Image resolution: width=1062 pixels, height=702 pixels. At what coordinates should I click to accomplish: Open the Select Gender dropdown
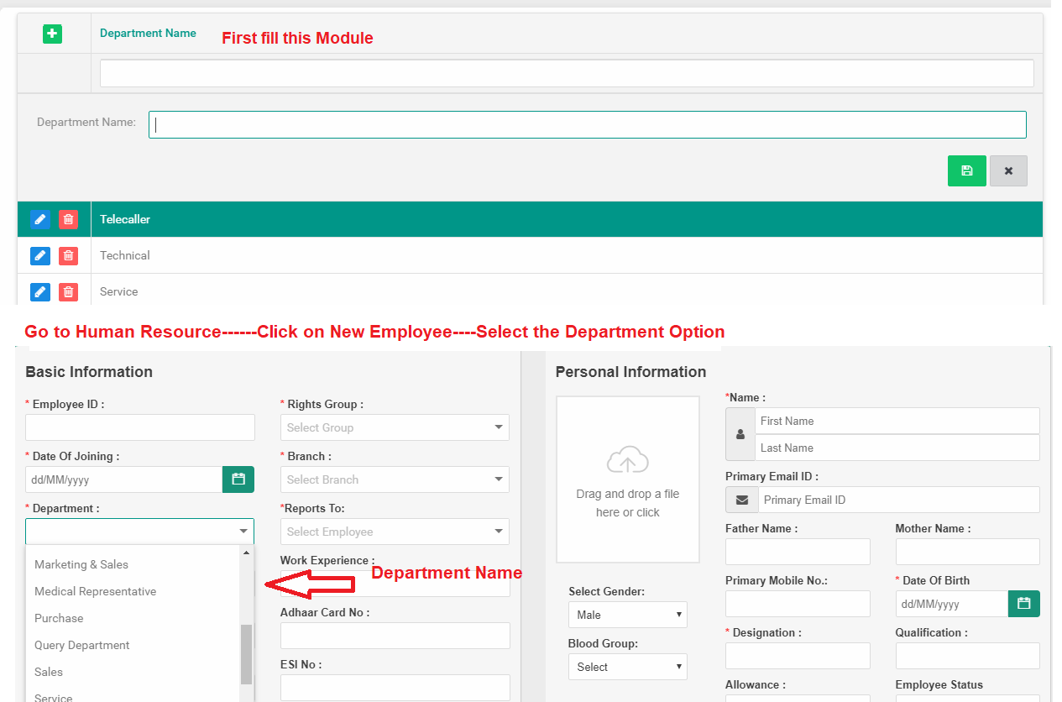click(627, 614)
